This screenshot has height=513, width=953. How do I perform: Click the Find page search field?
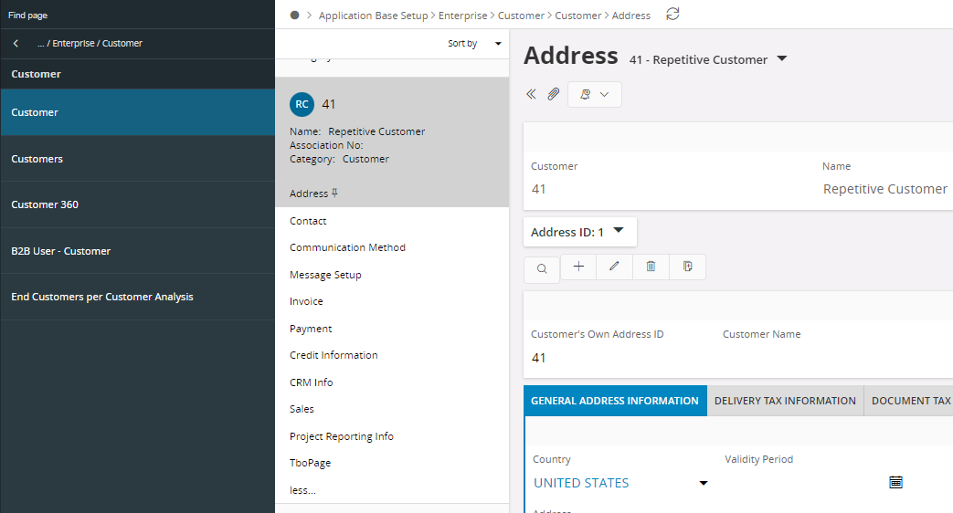tap(137, 16)
